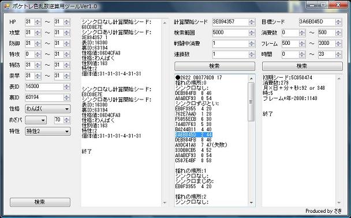Click the HP minimum value spinner

[33, 22]
